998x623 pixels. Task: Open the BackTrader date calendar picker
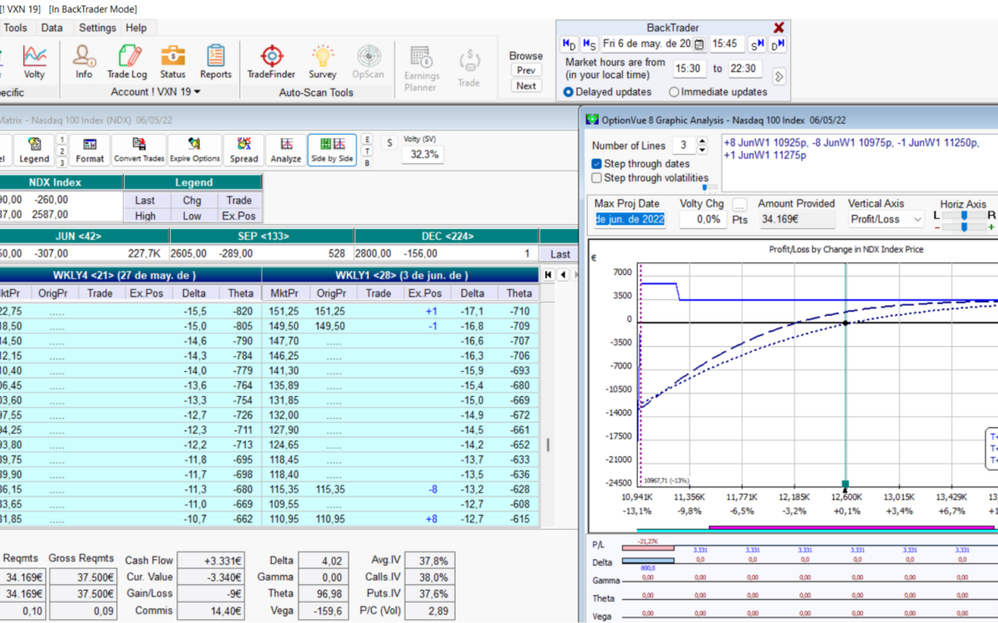699,44
